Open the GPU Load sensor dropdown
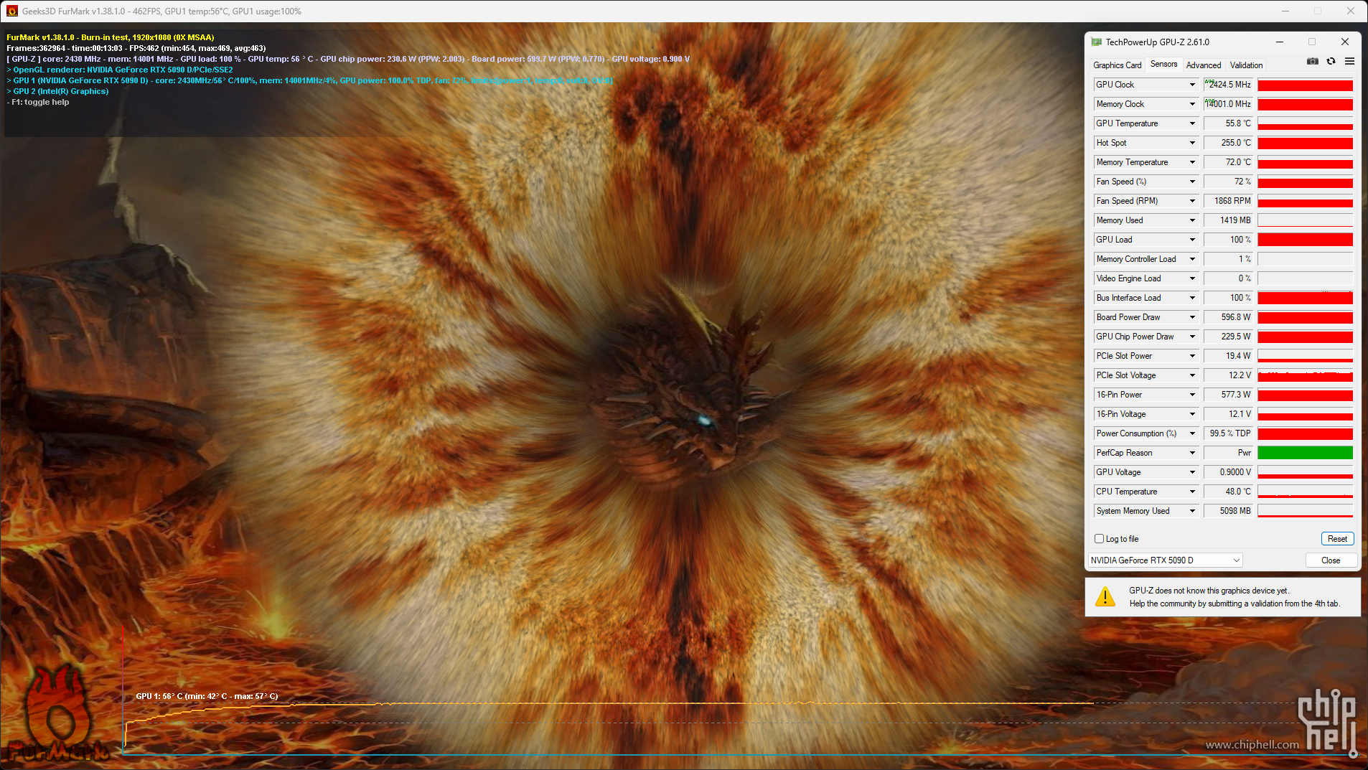 click(x=1192, y=240)
